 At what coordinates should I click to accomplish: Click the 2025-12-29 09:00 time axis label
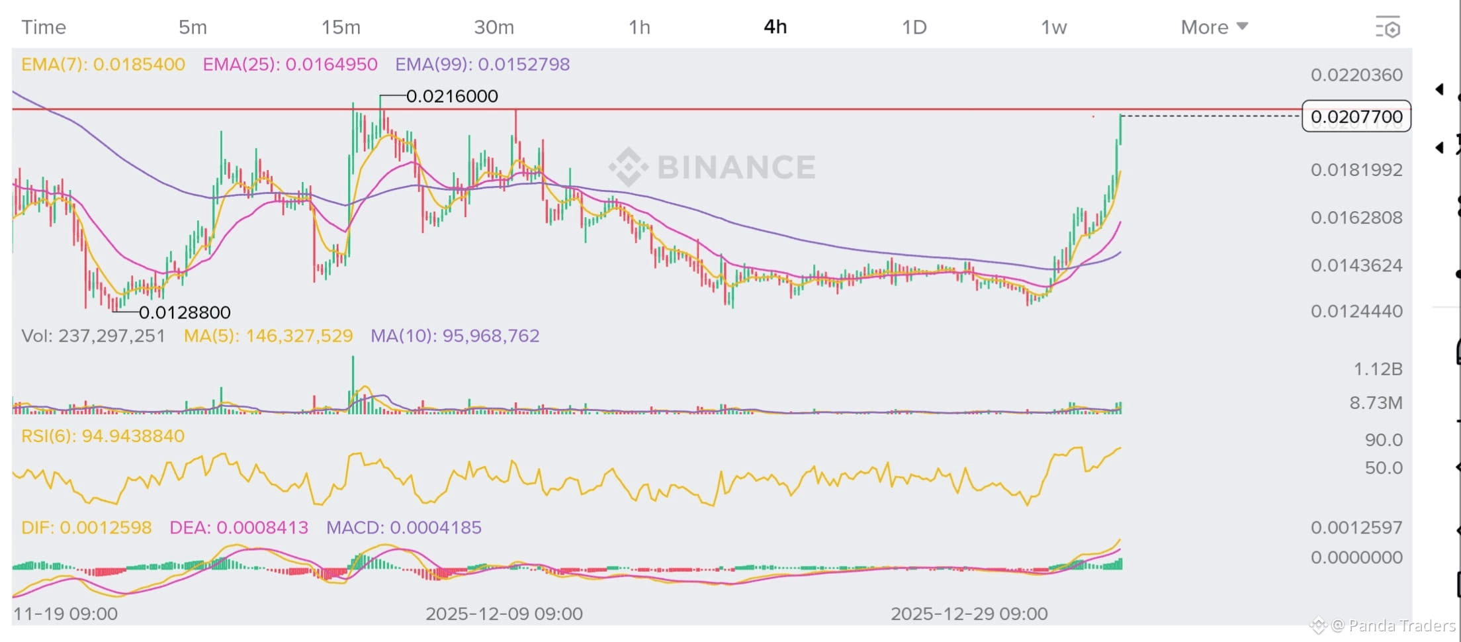[x=969, y=614]
